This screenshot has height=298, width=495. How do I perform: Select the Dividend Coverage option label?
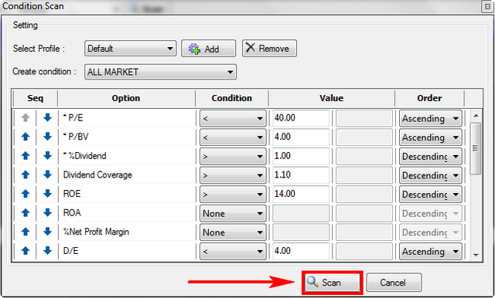click(x=97, y=174)
